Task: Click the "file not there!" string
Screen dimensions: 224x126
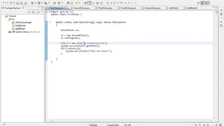Action: point(99,51)
